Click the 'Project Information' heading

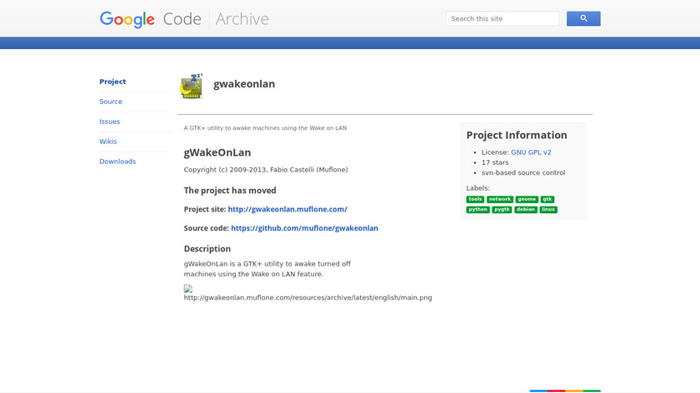pos(517,135)
